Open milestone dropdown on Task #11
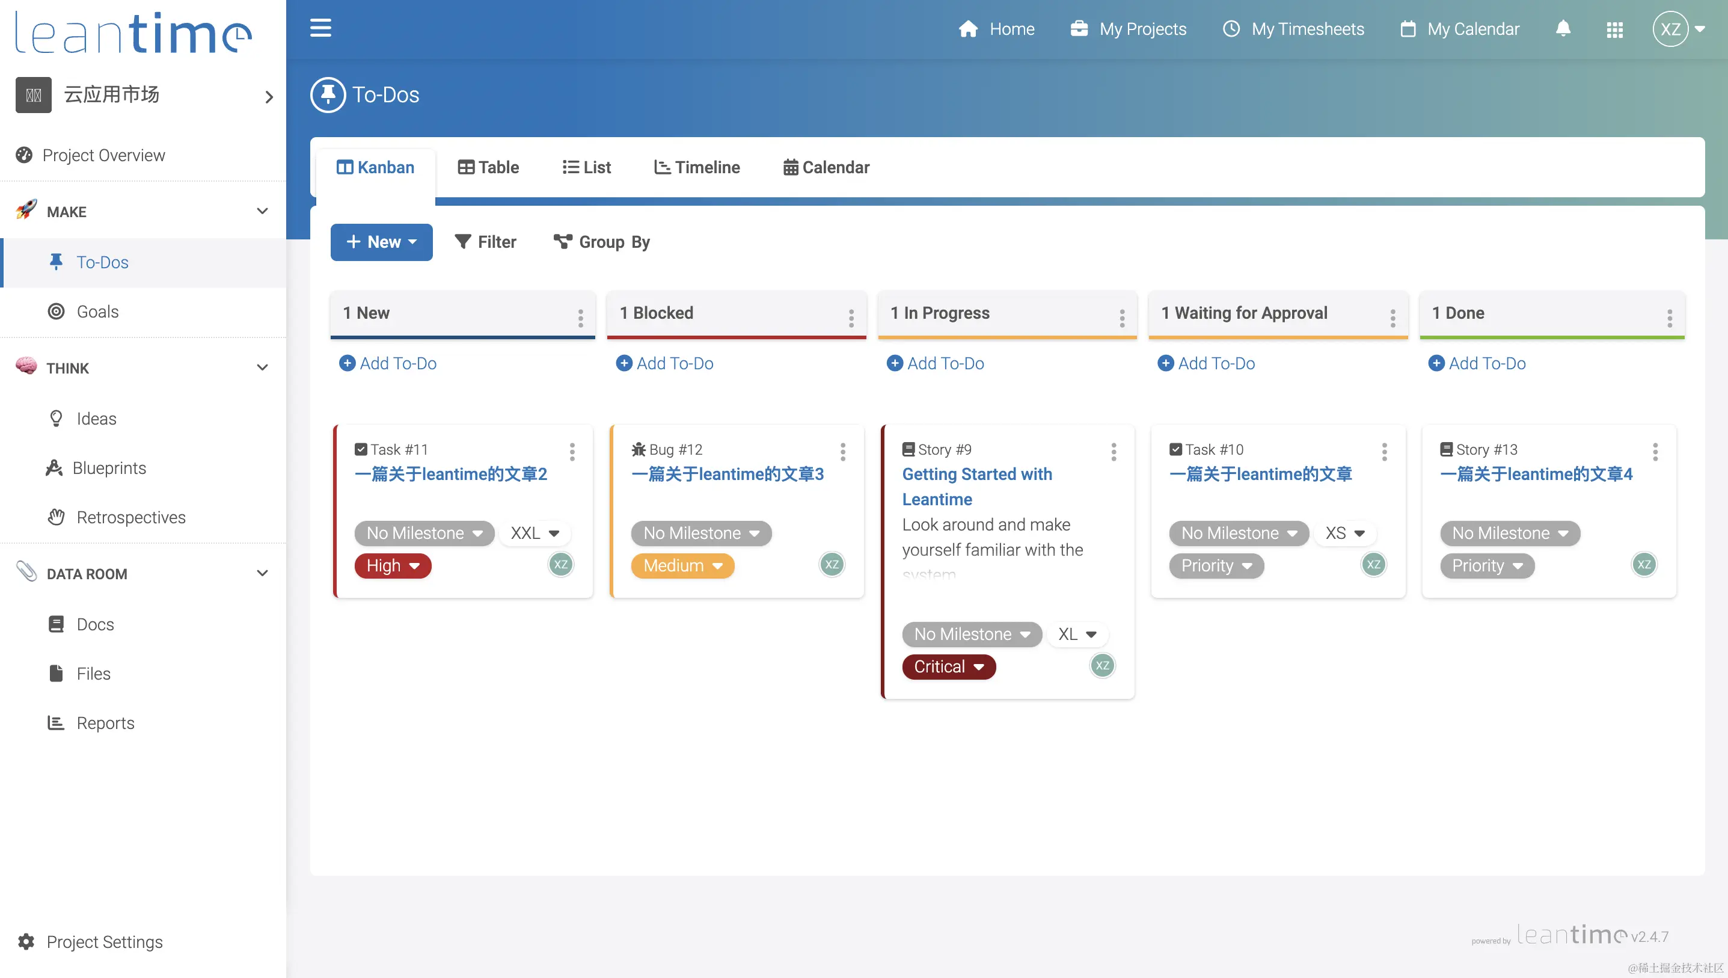Image resolution: width=1728 pixels, height=978 pixels. [424, 534]
